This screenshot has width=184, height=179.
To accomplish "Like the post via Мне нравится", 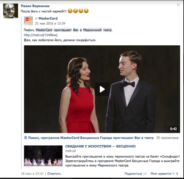I will click(x=161, y=174).
